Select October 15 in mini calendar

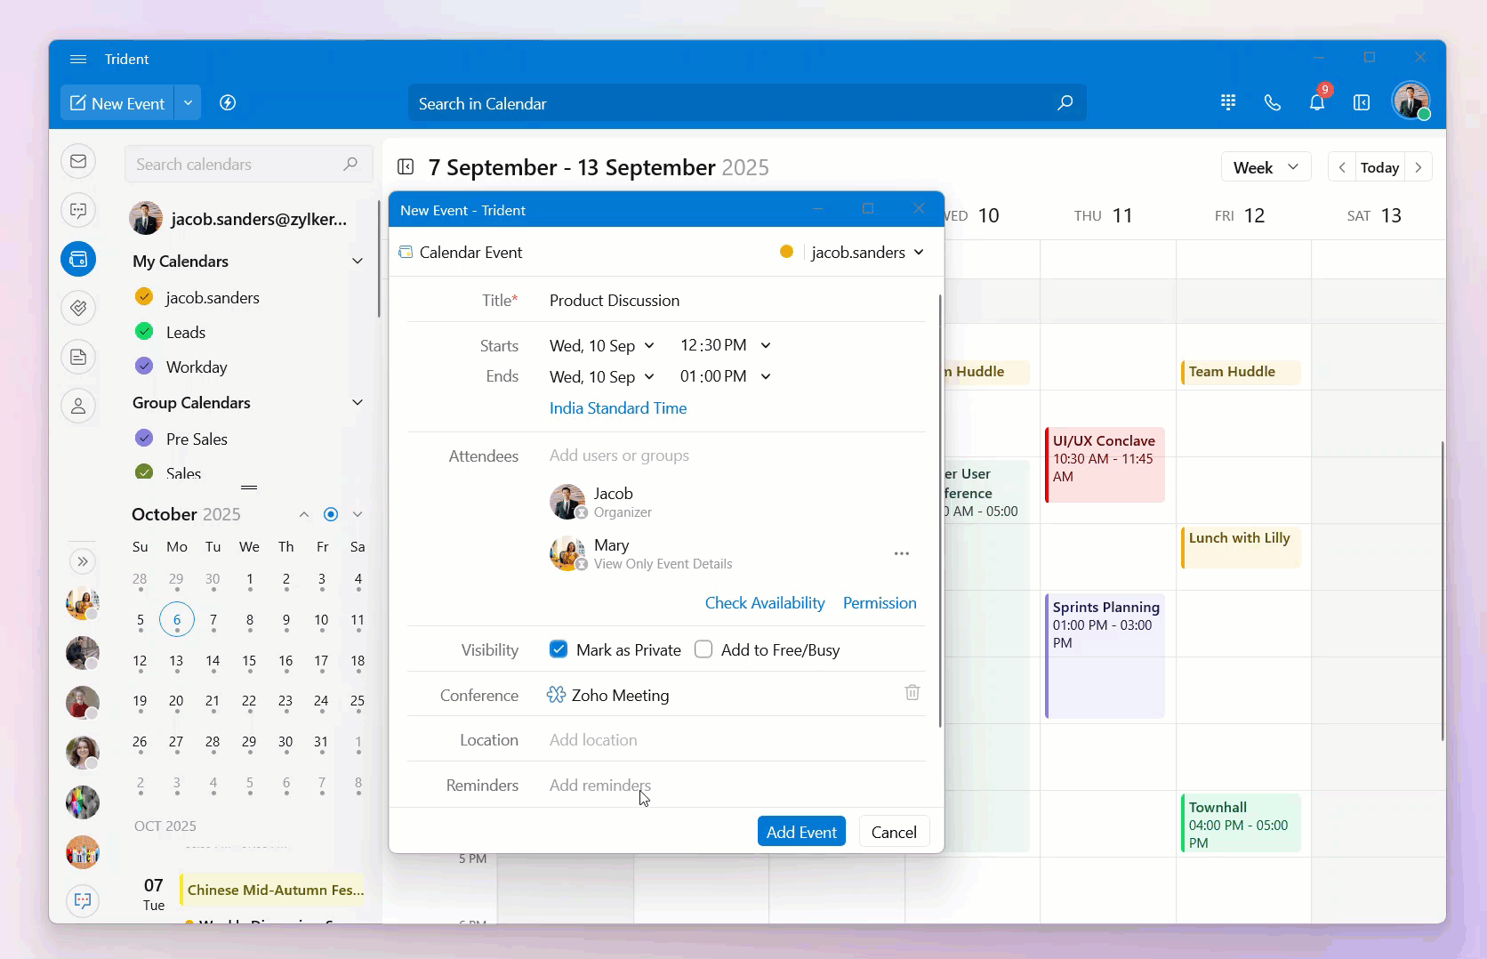click(249, 661)
